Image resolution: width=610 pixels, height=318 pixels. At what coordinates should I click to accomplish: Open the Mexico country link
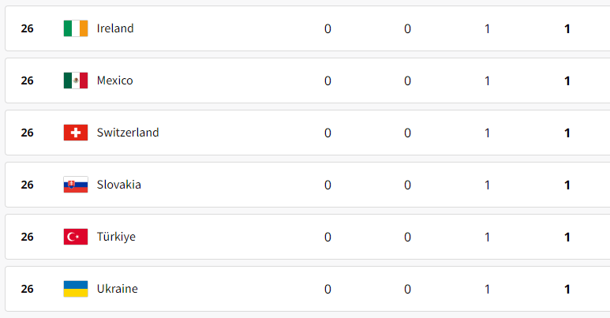(x=114, y=80)
